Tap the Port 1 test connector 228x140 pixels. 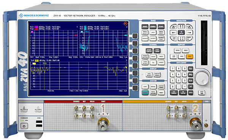pos(103,124)
